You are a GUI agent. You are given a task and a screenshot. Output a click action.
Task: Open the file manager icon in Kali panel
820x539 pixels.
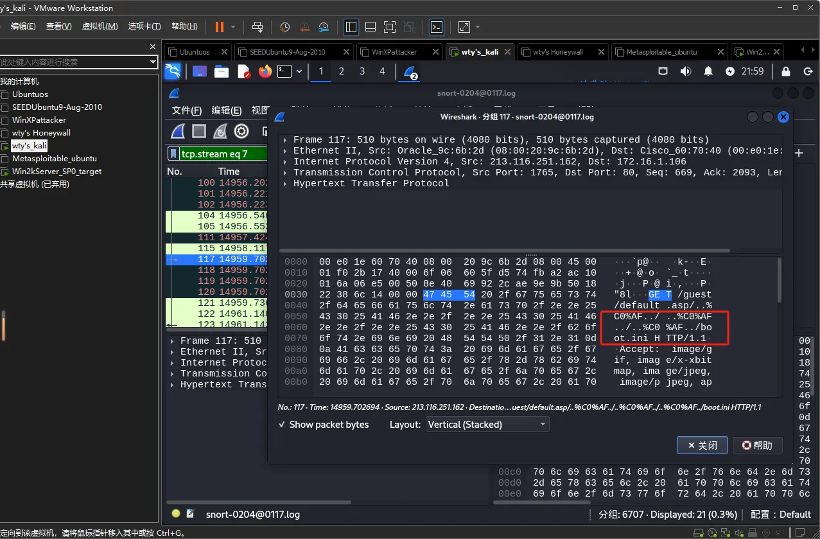pos(222,71)
